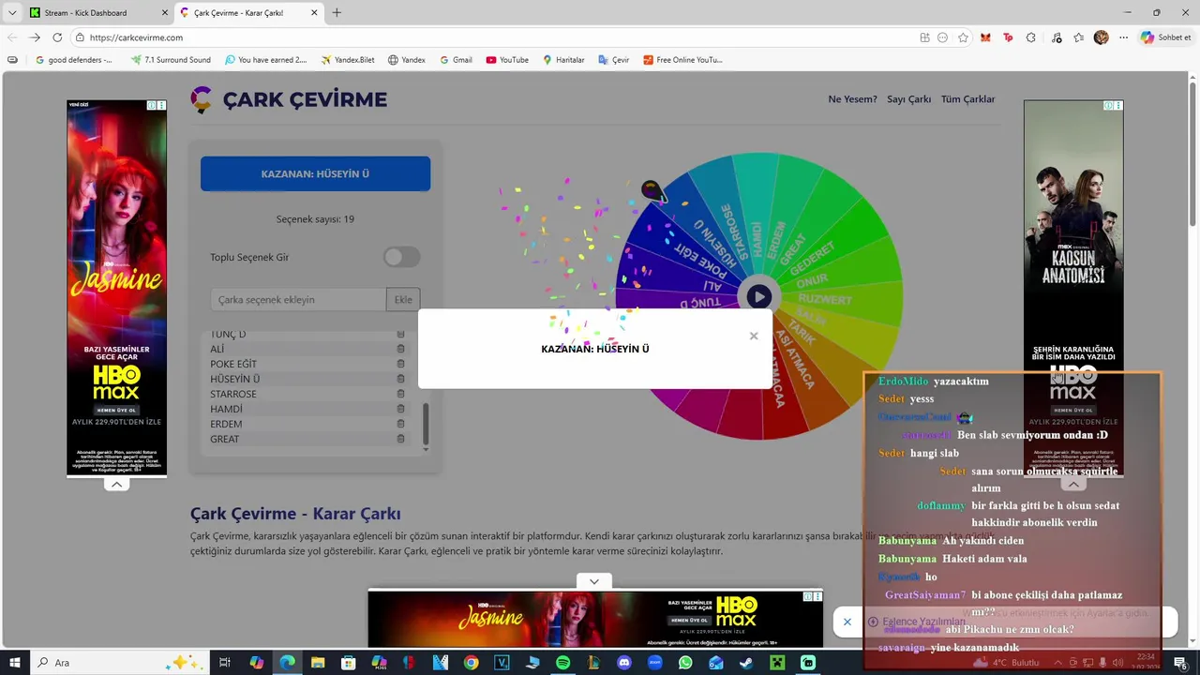Click the address bar URL
The image size is (1200, 675).
(136, 37)
